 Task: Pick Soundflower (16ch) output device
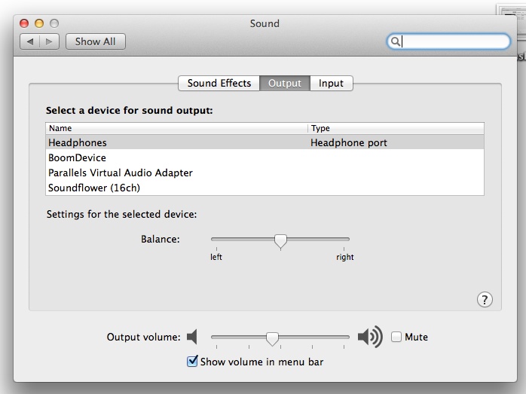click(x=94, y=188)
